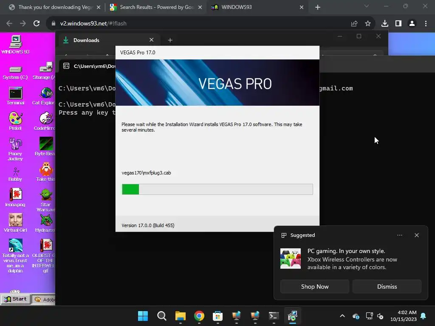Click the Xbox controllers thumbnail
The height and width of the screenshot is (326, 435).
[291, 259]
